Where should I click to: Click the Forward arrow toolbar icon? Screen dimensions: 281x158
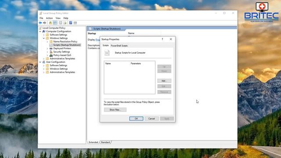coord(44,23)
